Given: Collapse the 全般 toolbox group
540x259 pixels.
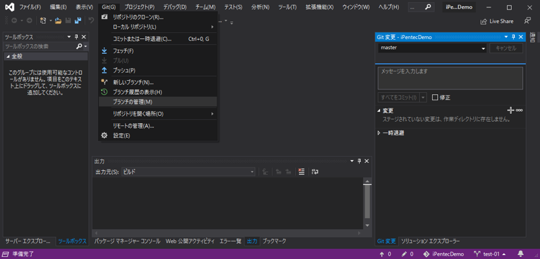Looking at the screenshot, I should click(x=8, y=57).
